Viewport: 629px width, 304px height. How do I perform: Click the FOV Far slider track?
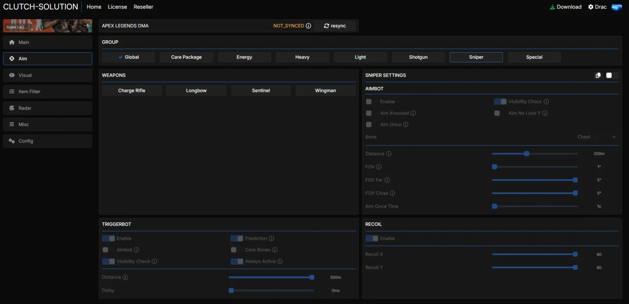point(535,180)
